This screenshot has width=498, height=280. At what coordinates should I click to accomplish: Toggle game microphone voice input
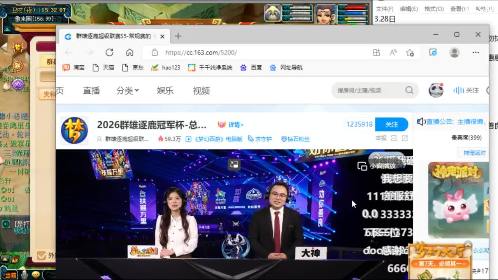click(24, 275)
